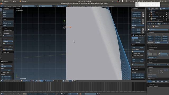
Task: Enable the X-Ray display checkbox
Action: point(159,72)
